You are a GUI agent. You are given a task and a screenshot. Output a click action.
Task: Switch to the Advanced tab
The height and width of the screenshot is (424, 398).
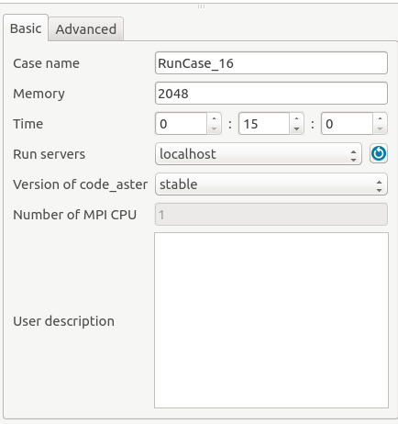(86, 29)
